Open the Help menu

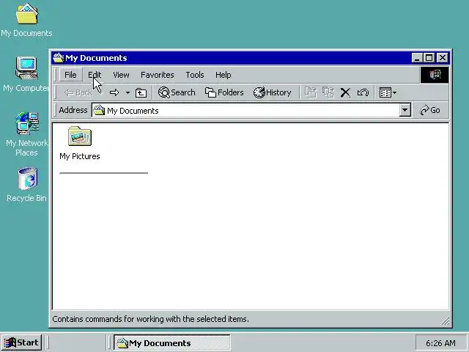coord(223,75)
